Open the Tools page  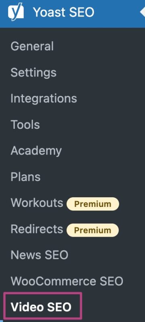(x=25, y=125)
